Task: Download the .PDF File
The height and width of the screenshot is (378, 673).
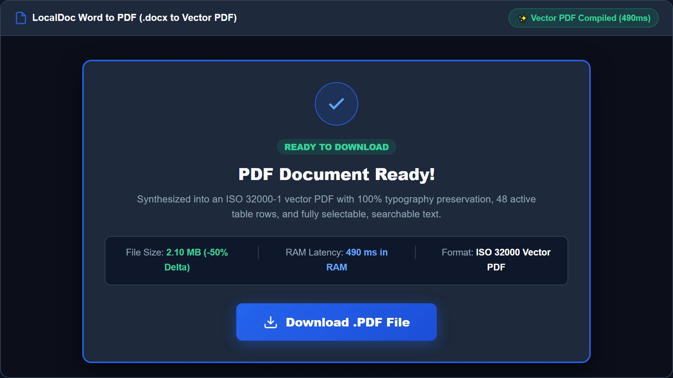Action: pos(336,322)
